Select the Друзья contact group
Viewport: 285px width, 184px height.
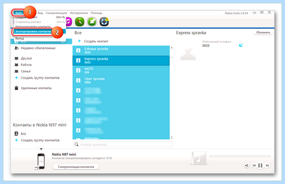tap(26, 58)
